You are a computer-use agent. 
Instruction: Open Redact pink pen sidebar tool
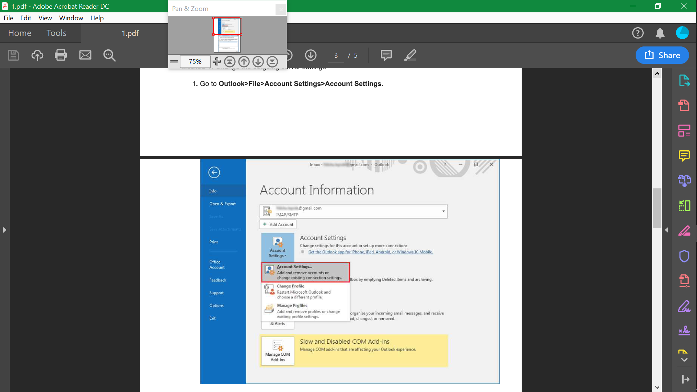pos(684,231)
